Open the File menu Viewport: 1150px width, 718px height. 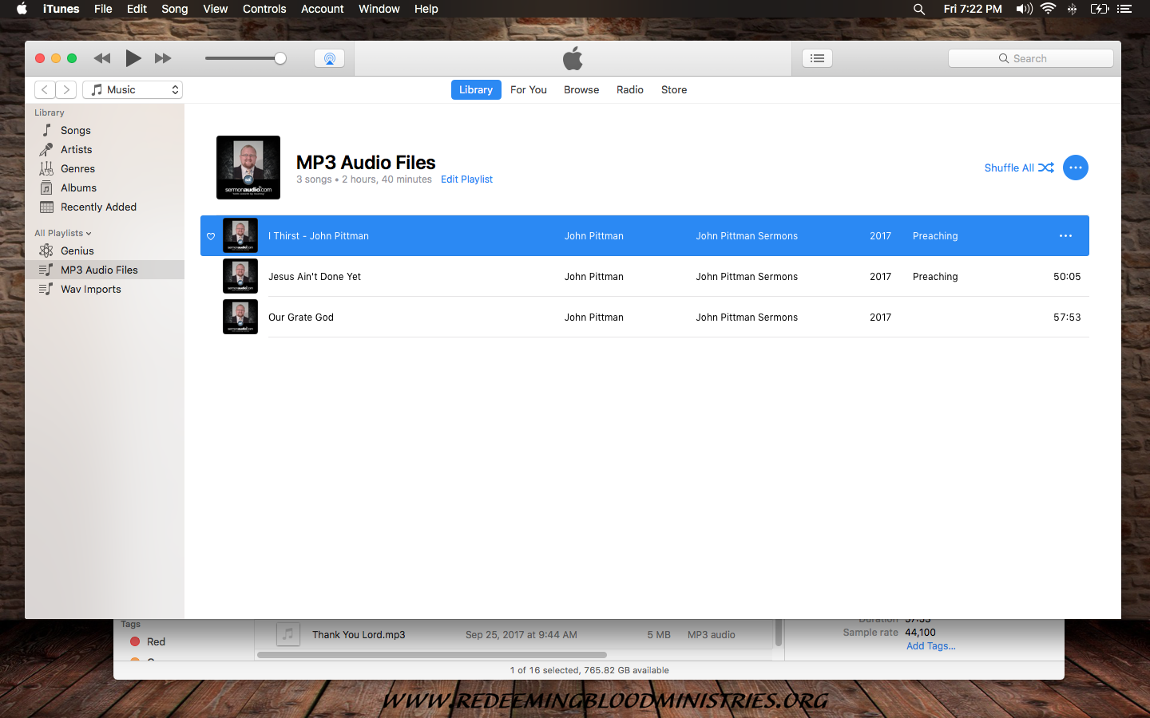tap(103, 9)
